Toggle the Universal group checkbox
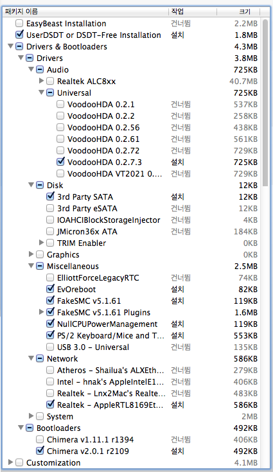This screenshot has width=273, height=472. click(x=50, y=92)
